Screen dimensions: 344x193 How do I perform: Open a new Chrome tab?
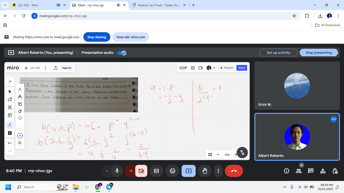click(x=193, y=5)
